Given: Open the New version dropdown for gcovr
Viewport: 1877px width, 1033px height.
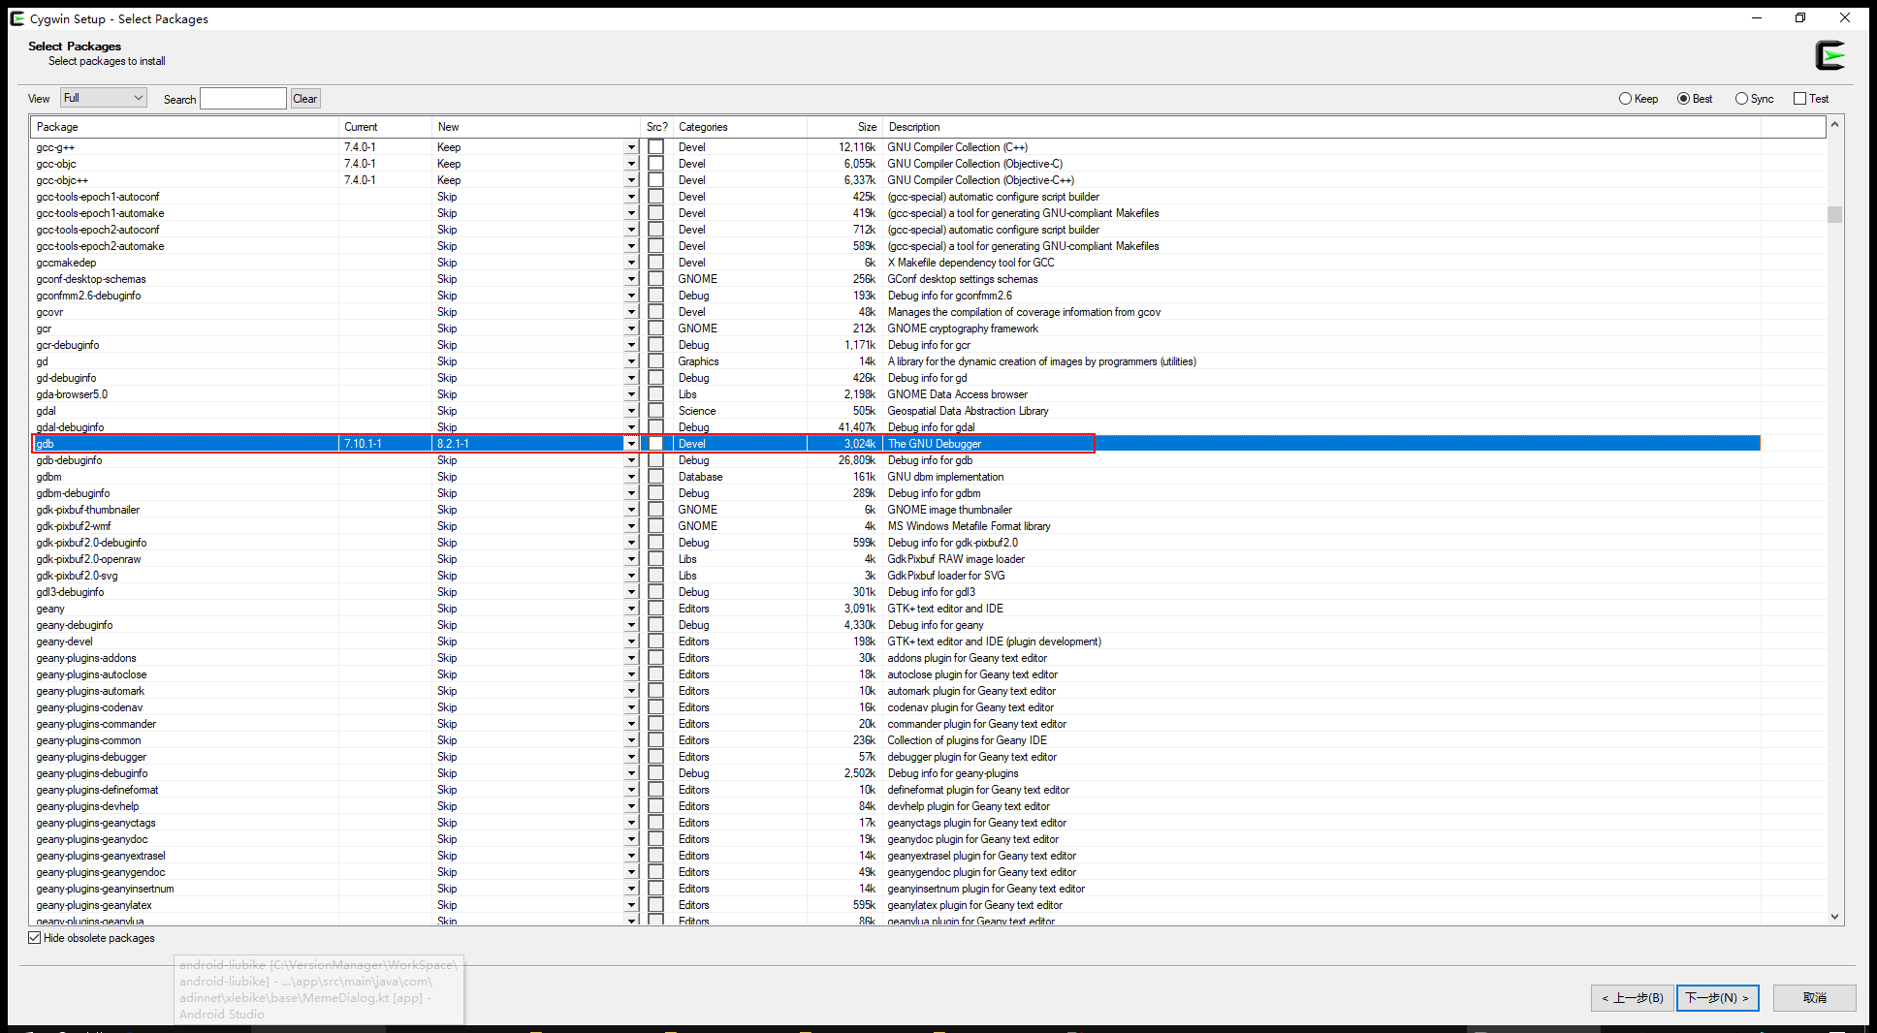Looking at the screenshot, I should [x=631, y=312].
